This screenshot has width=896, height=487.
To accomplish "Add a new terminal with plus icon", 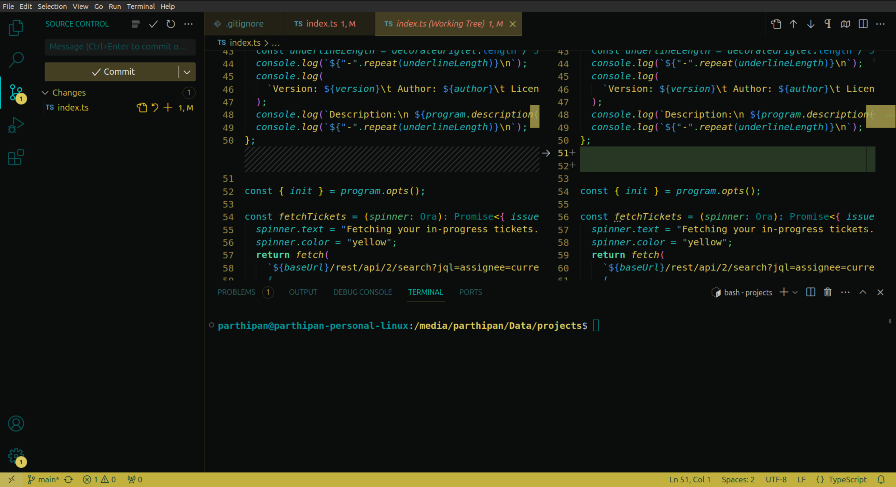I will (784, 292).
